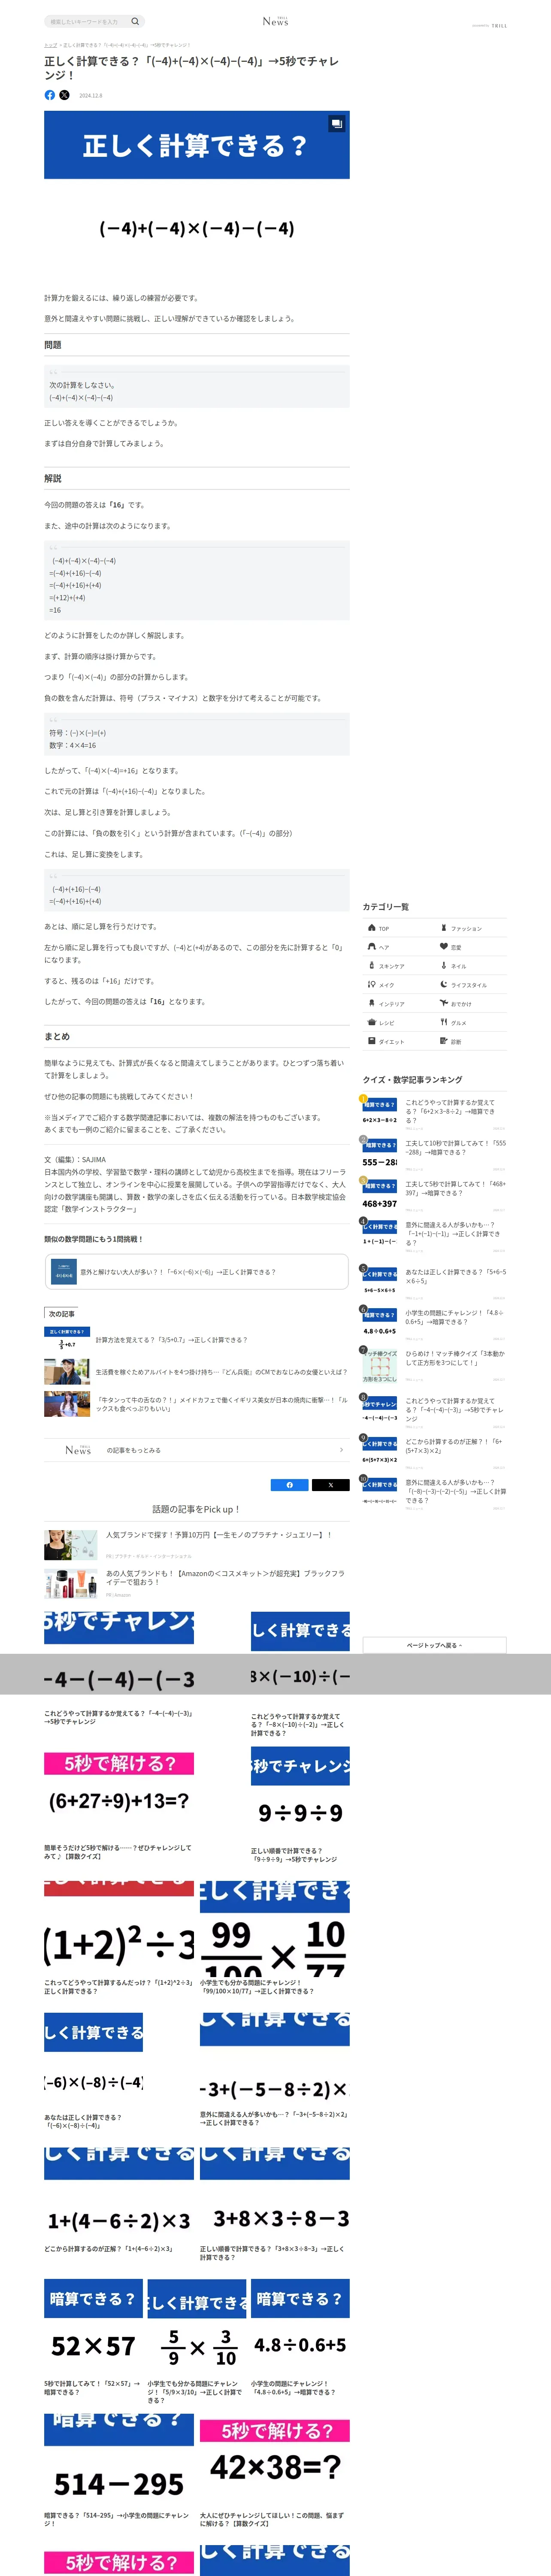Click the search magnifier icon
The height and width of the screenshot is (2576, 551).
point(135,21)
